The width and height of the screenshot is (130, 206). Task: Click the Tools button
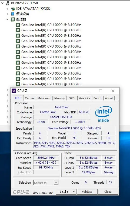tap(64, 192)
